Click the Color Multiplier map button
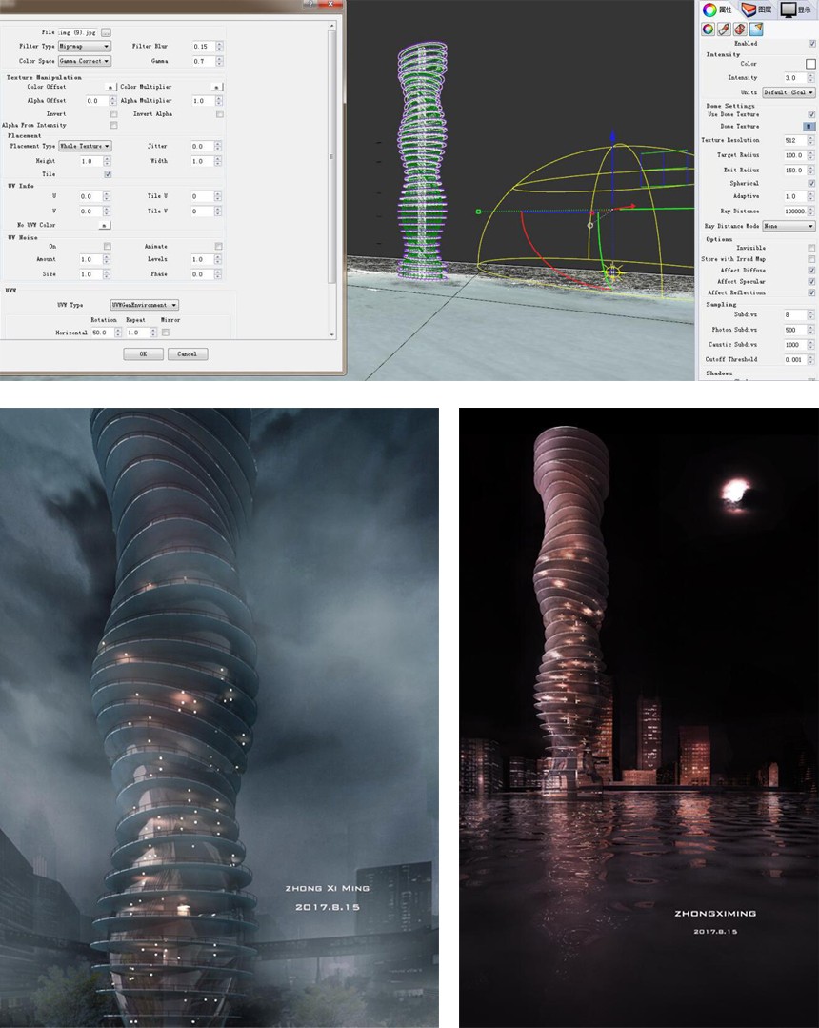819x1028 pixels. pos(217,87)
